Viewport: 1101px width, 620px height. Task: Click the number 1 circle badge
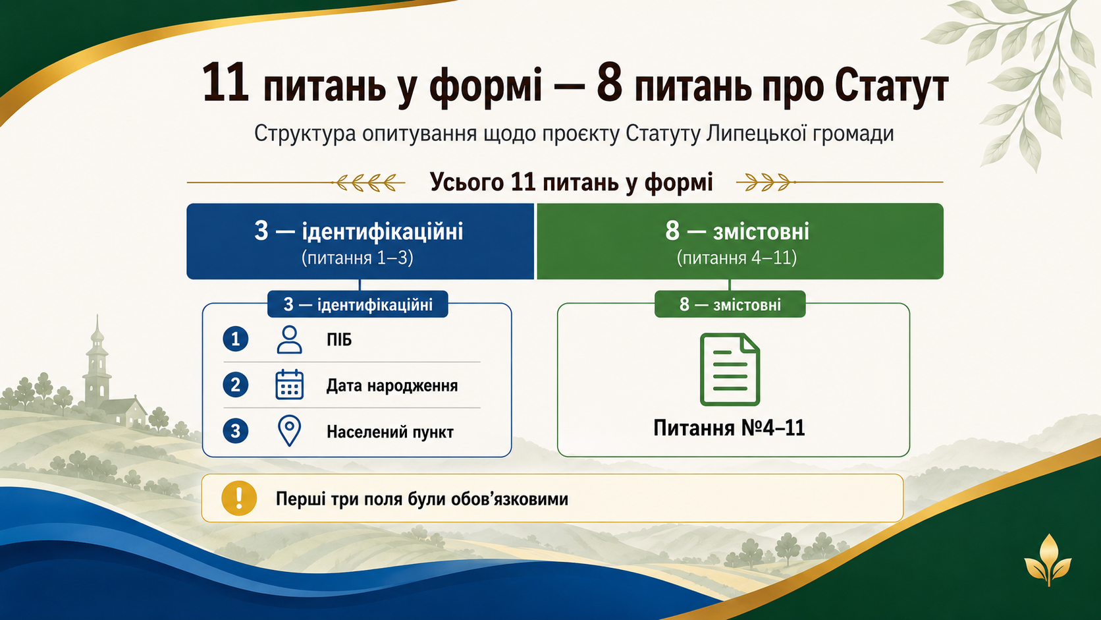pyautogui.click(x=235, y=339)
